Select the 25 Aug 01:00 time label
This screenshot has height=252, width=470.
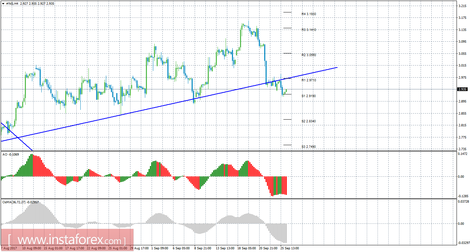[x=118, y=248]
